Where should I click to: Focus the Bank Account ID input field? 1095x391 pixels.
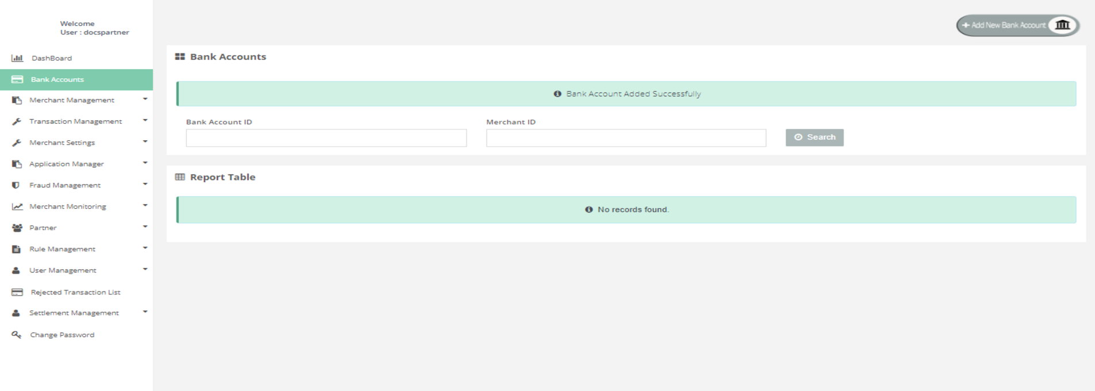pyautogui.click(x=326, y=138)
